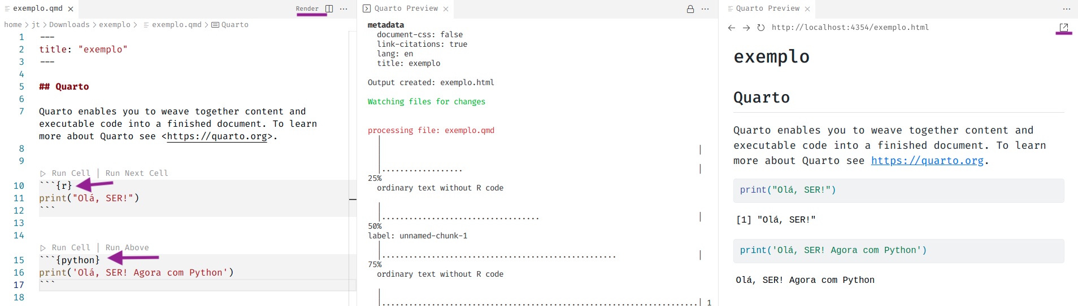This screenshot has height=306, width=1078.
Task: Open editor more actions ellipsis menu
Action: pyautogui.click(x=344, y=9)
